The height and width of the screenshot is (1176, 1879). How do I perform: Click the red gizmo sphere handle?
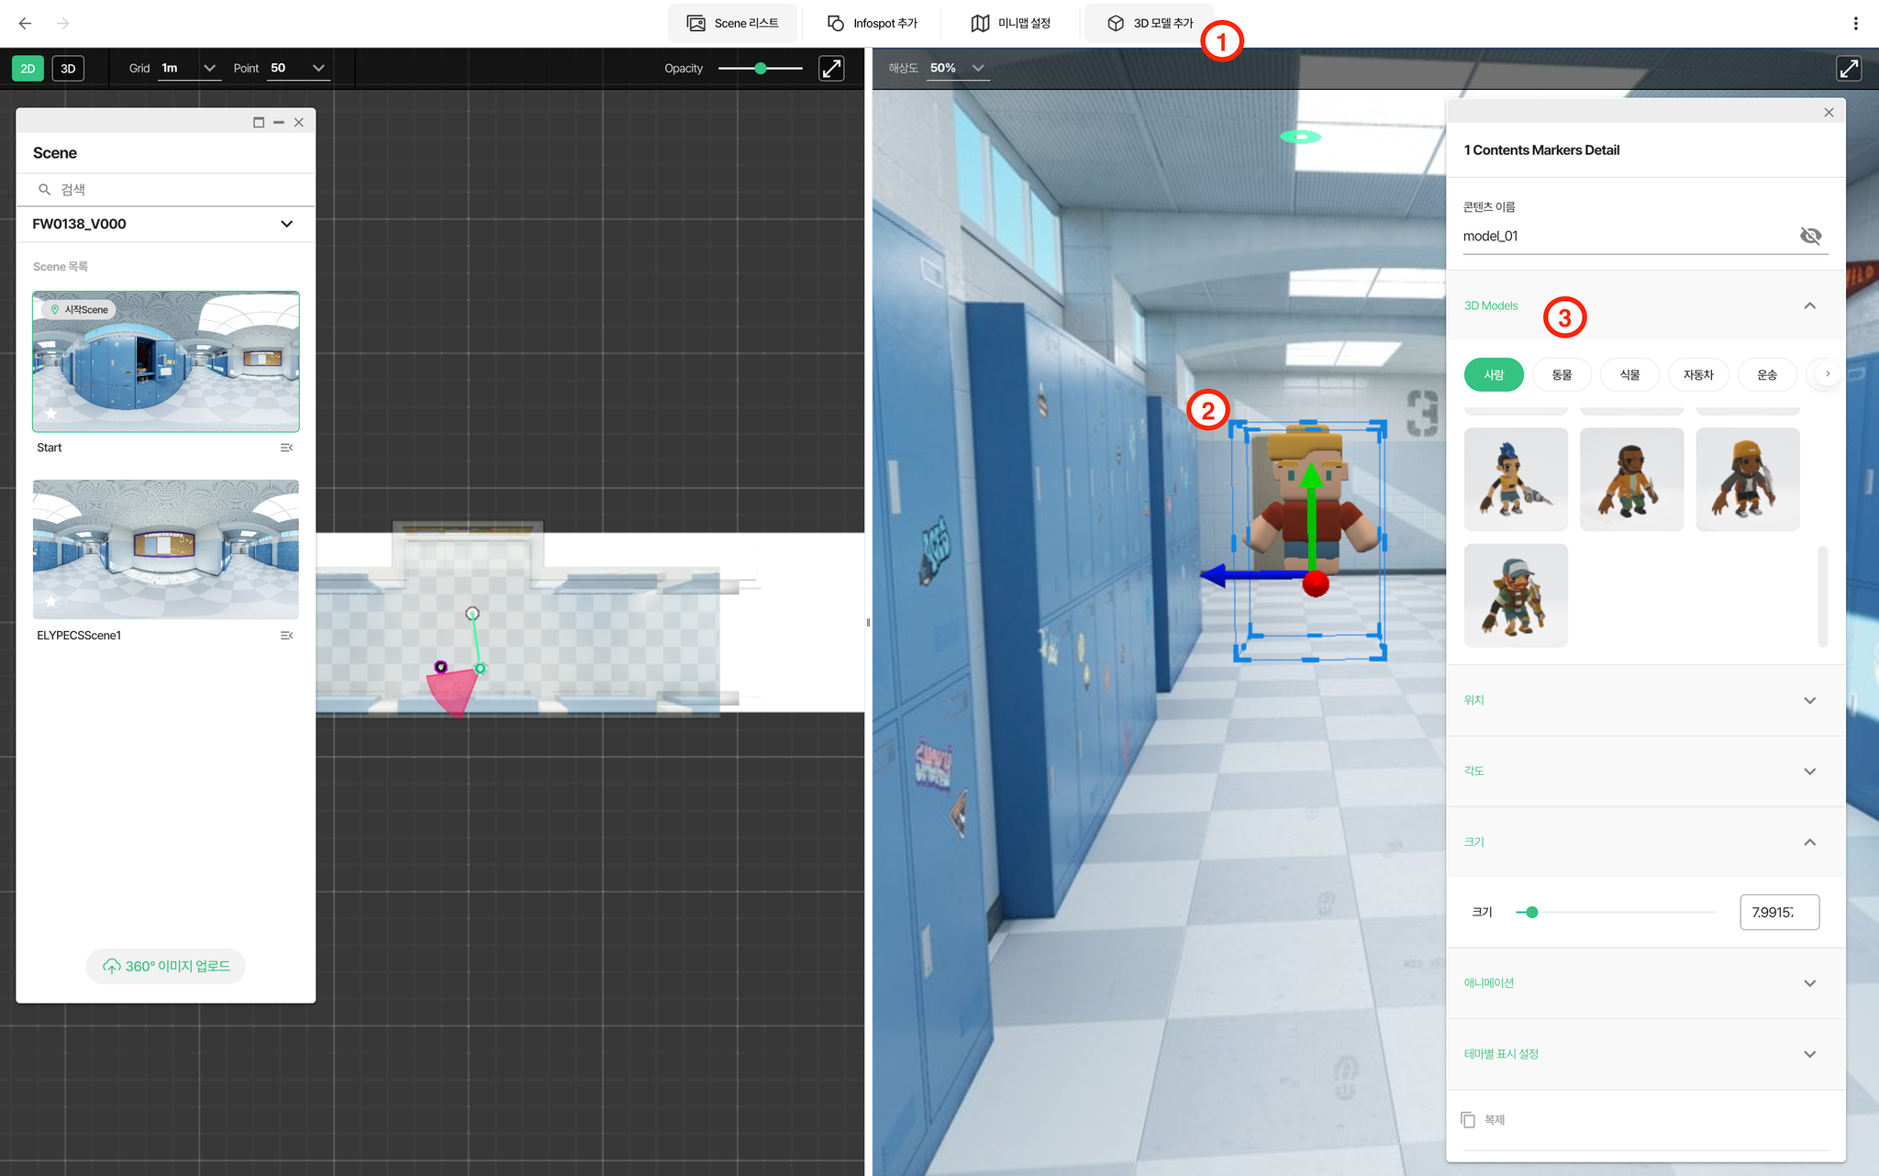point(1316,582)
